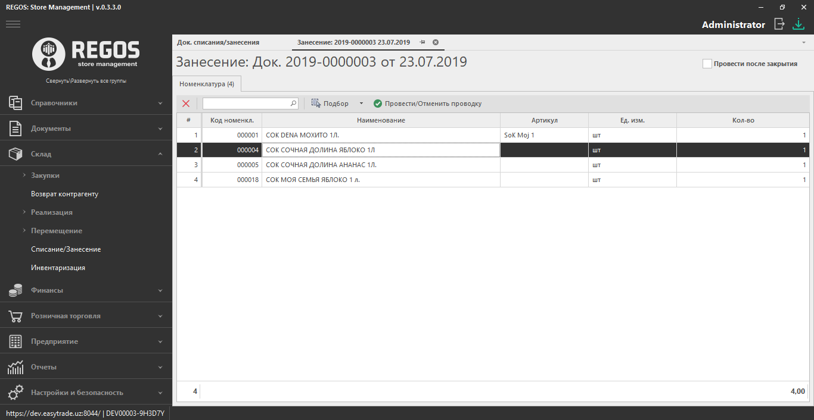Select the Номенклатура (4) tab
Image resolution: width=814 pixels, height=420 pixels.
207,84
